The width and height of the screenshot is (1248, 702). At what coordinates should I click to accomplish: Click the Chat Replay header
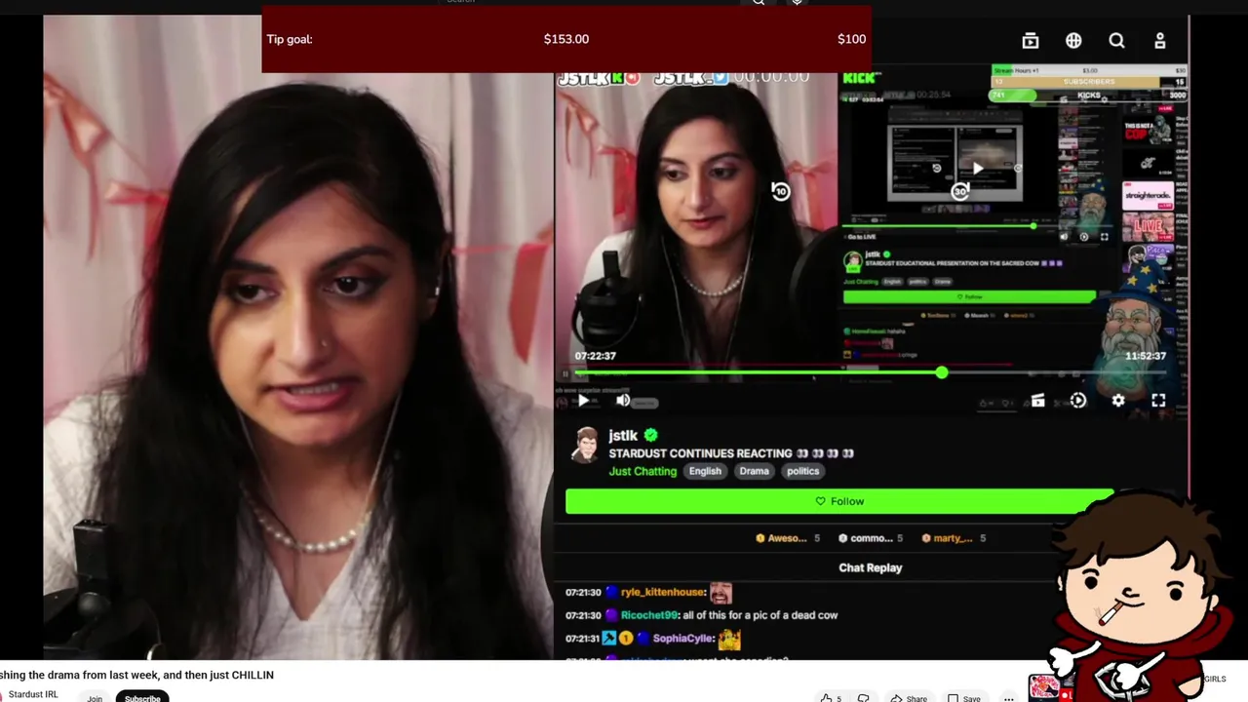tap(870, 567)
